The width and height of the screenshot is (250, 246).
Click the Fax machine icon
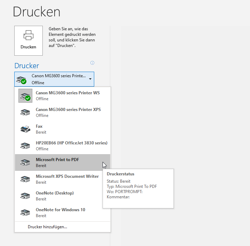(x=25, y=129)
